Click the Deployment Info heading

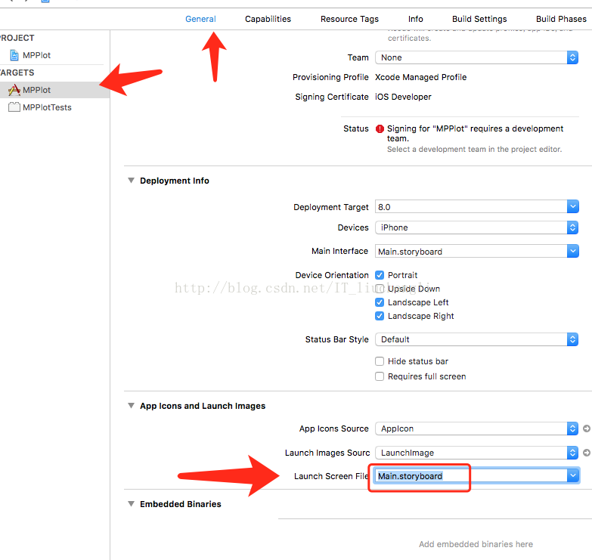pos(175,181)
